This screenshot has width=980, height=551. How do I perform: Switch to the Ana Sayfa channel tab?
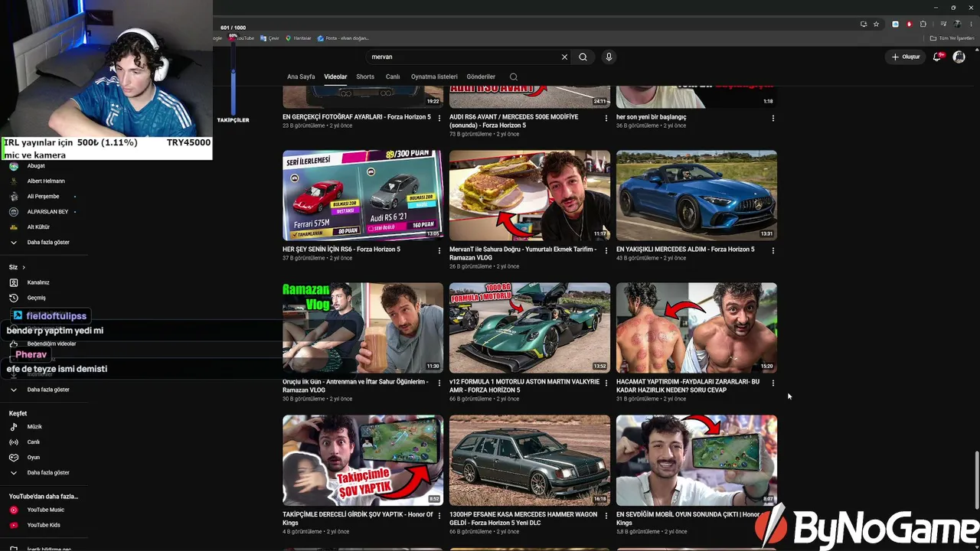301,77
